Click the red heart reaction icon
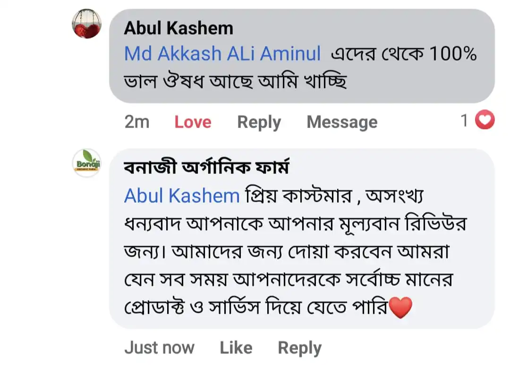This screenshot has height=368, width=510. pos(484,120)
